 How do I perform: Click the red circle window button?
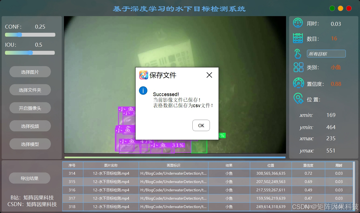coord(349,8)
